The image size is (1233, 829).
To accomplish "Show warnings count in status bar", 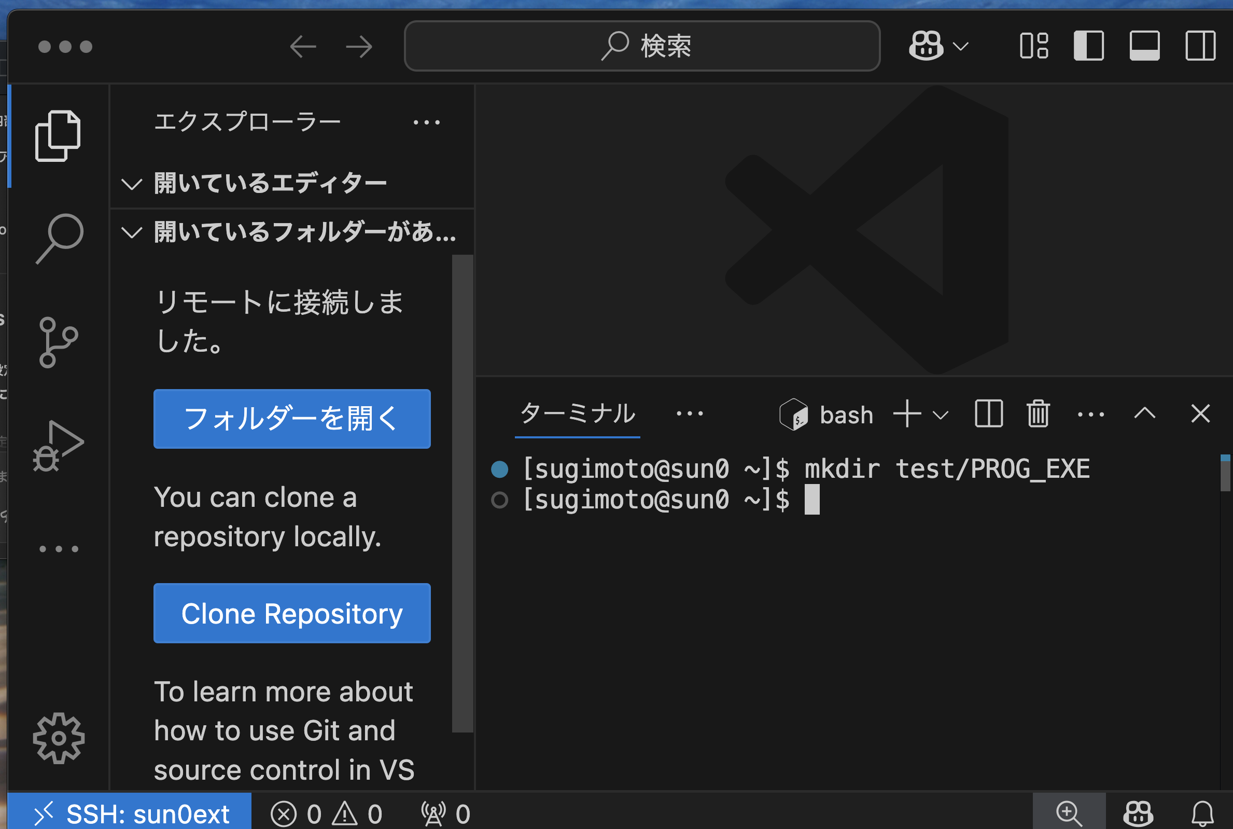I will click(357, 813).
